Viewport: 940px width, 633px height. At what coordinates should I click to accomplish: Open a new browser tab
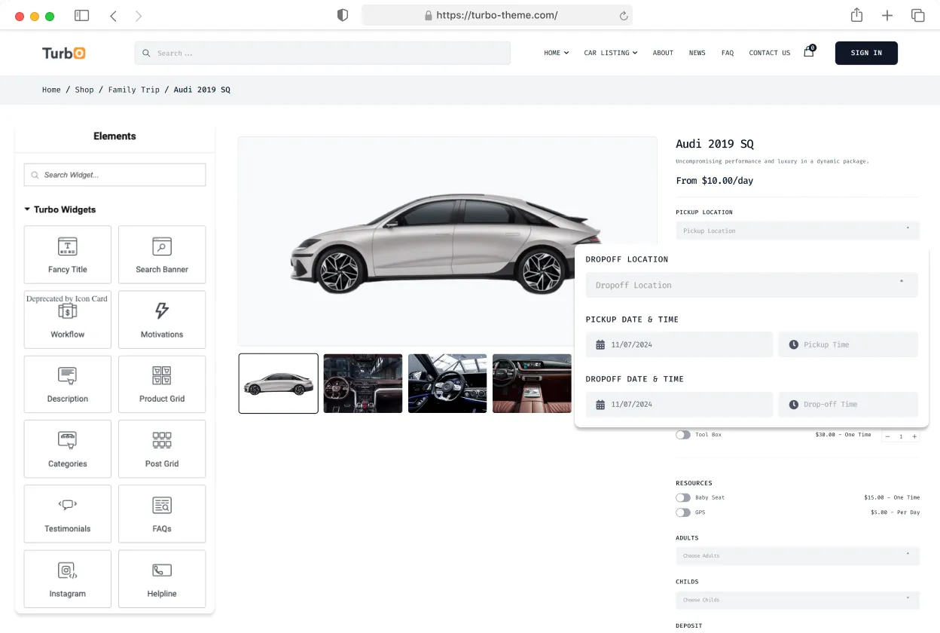click(887, 15)
